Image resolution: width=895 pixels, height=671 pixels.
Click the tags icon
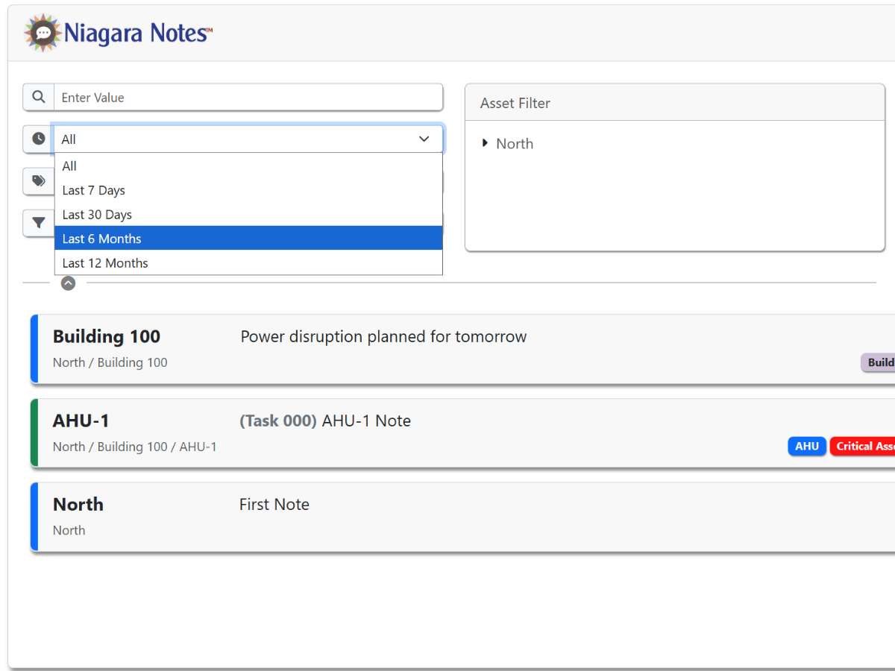point(39,181)
